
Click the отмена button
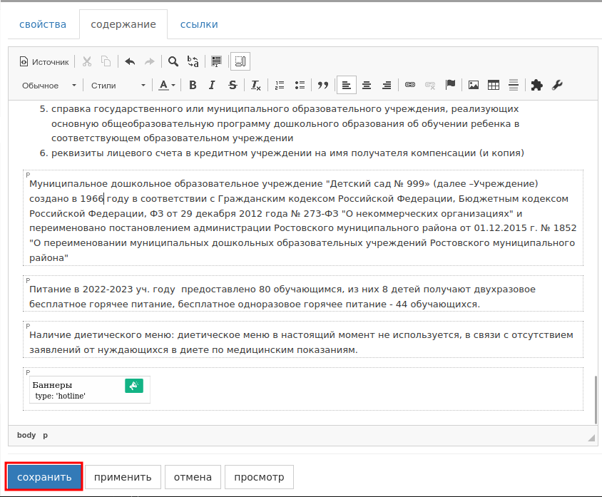193,477
